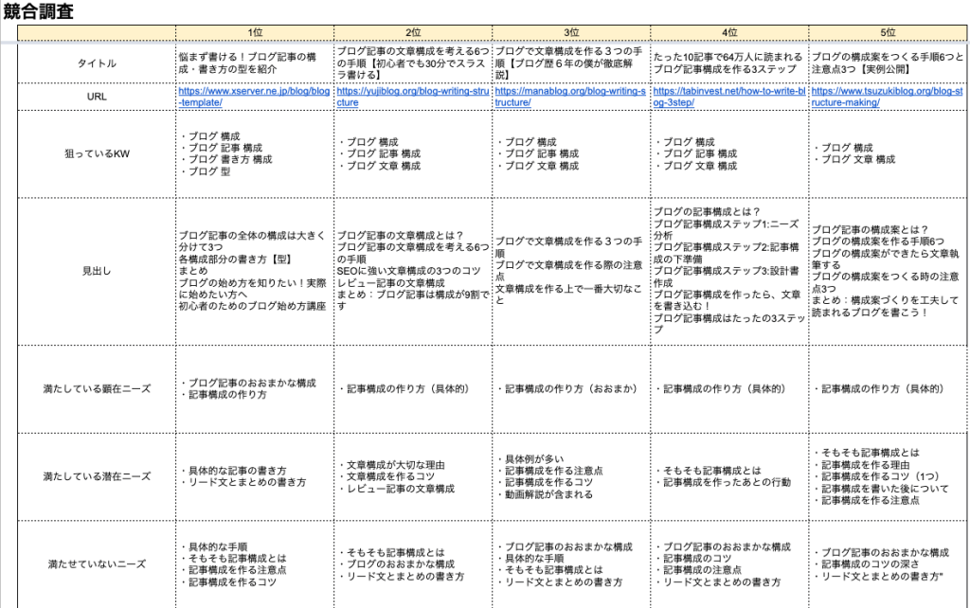This screenshot has width=970, height=608.
Task: Select 2位 unmet needs cell with ブログのおおまかな構成
Action: coord(413,564)
